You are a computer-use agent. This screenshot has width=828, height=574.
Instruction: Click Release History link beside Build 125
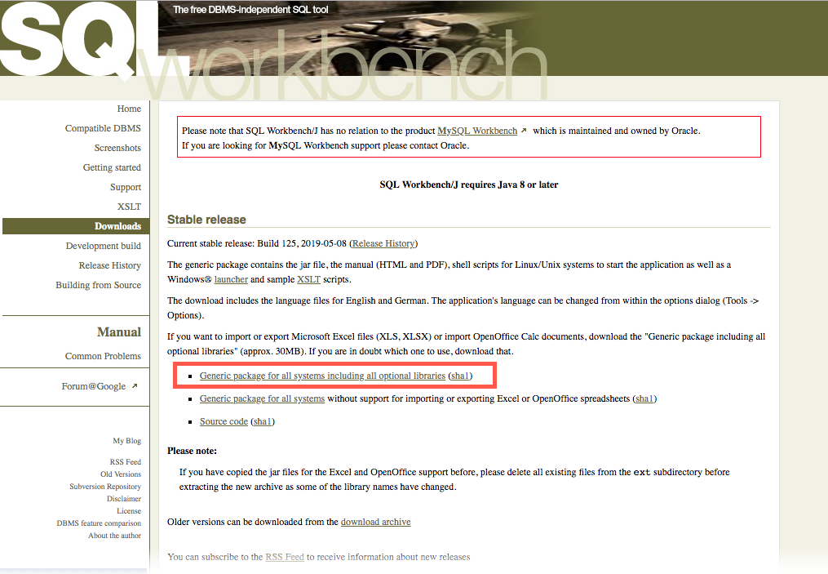(x=383, y=243)
